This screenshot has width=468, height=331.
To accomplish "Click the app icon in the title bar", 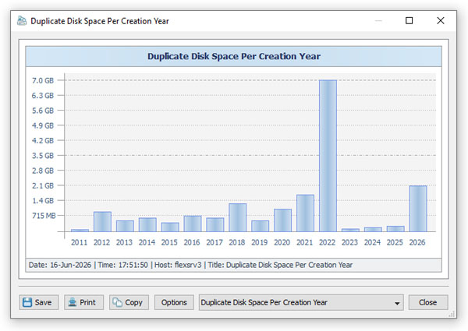I will [x=22, y=21].
